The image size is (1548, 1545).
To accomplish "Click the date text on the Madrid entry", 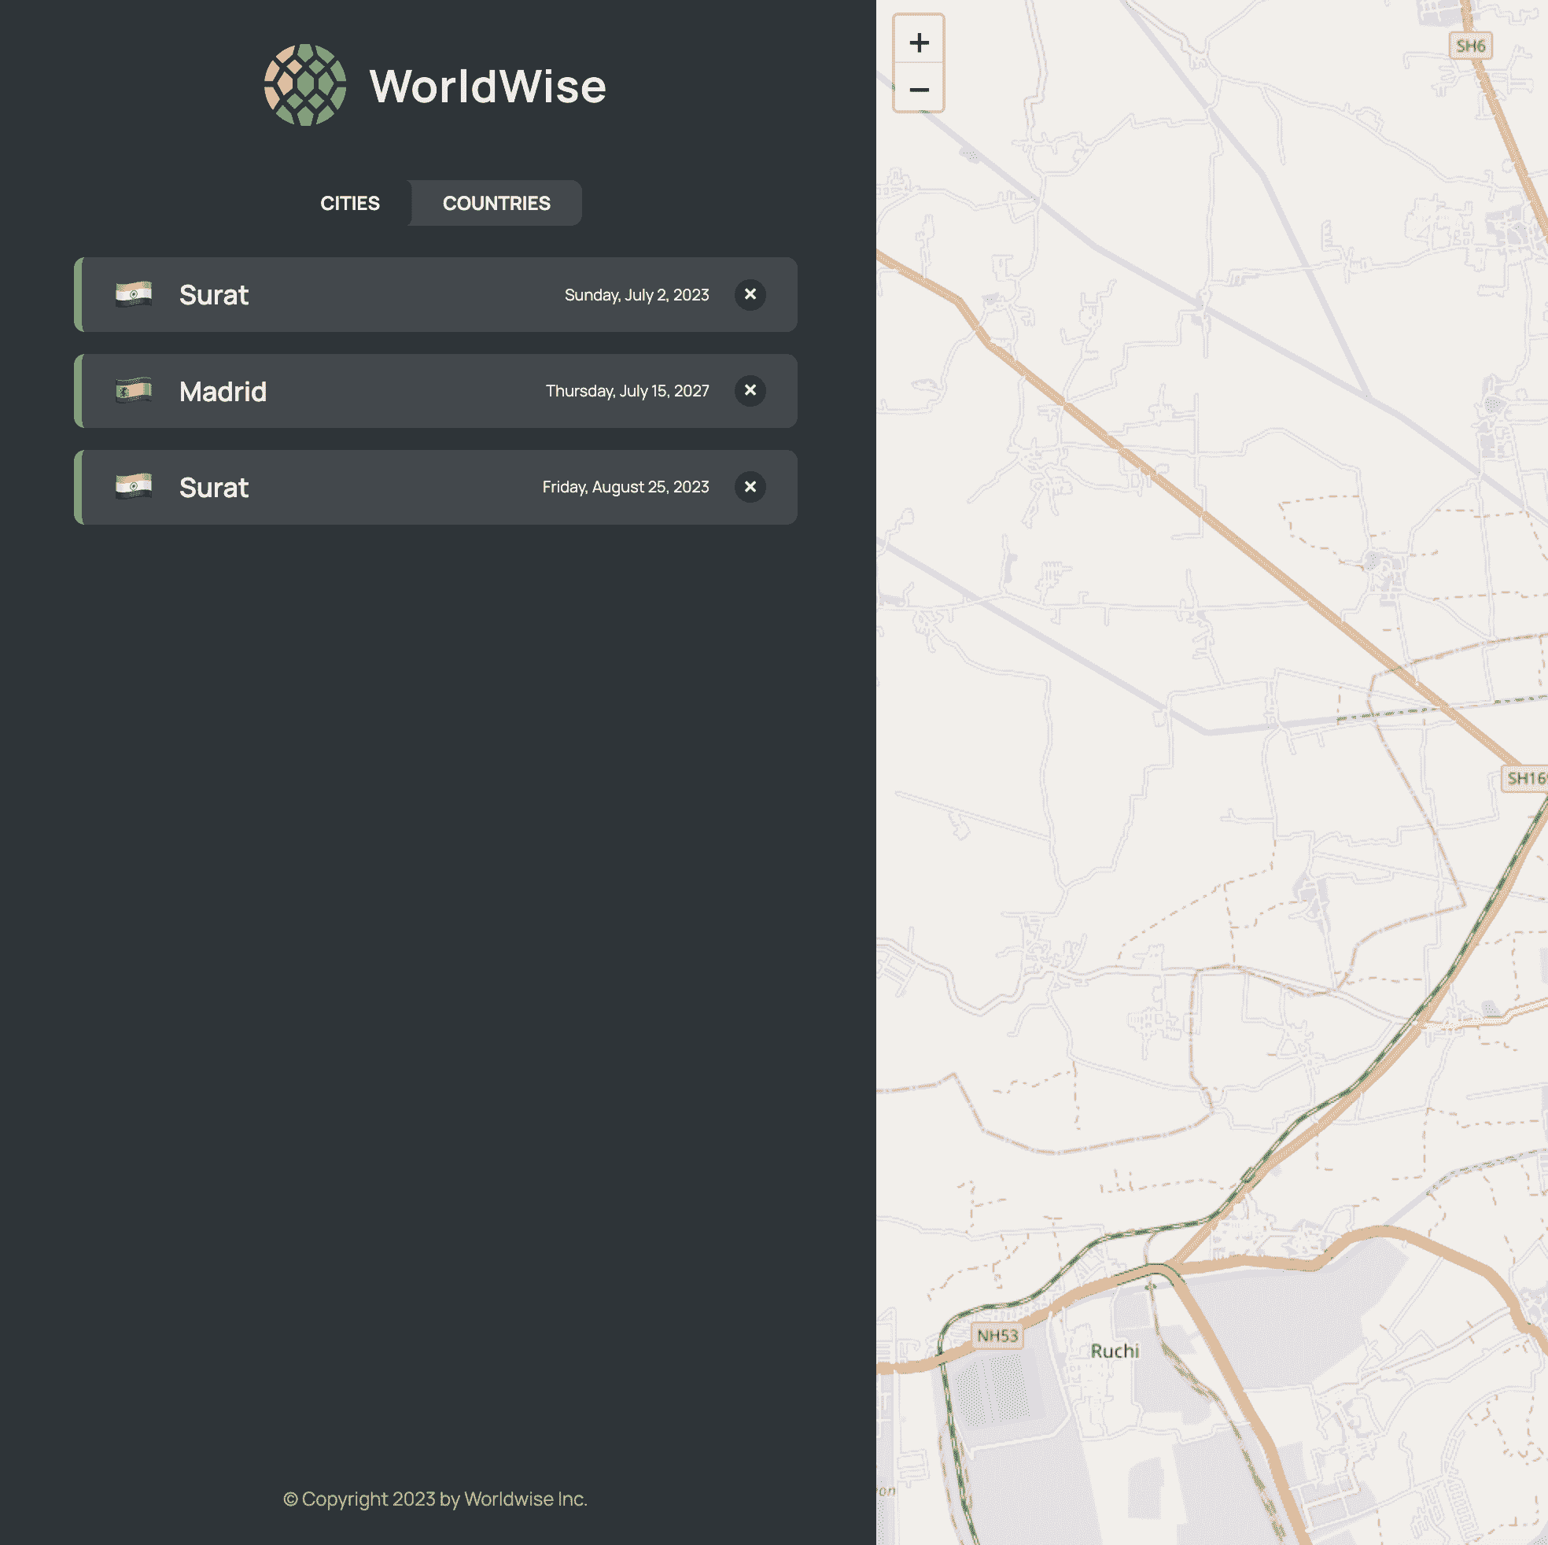I will (628, 391).
